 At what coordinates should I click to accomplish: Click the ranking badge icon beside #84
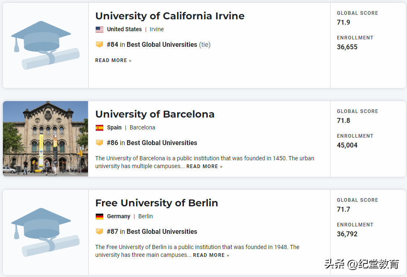coord(99,44)
